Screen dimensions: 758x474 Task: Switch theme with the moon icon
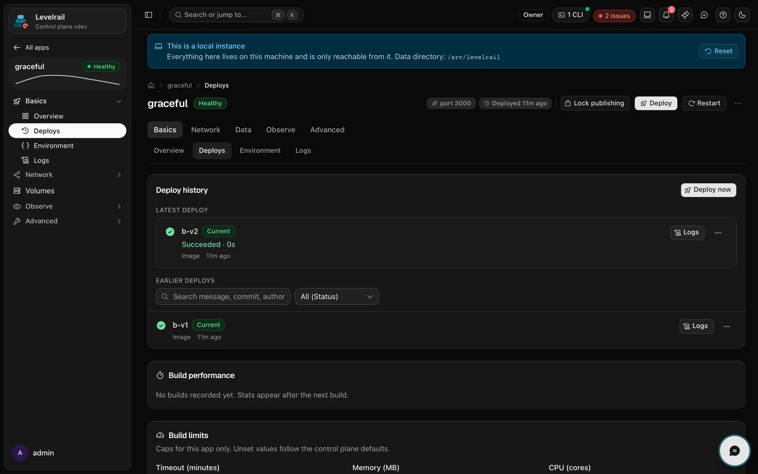(742, 15)
